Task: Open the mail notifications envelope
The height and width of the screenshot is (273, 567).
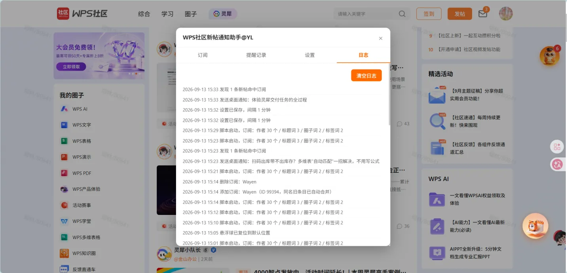Action: (x=483, y=13)
